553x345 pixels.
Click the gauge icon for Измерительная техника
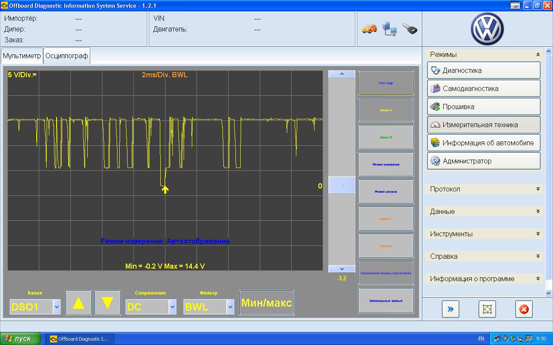[435, 125]
